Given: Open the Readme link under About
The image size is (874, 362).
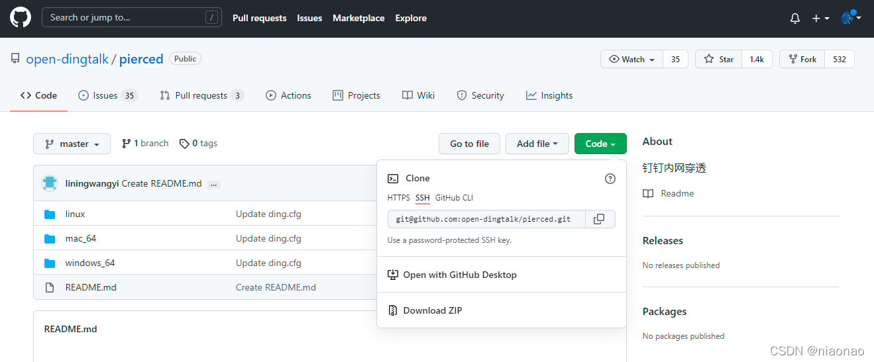Looking at the screenshot, I should pos(669,193).
